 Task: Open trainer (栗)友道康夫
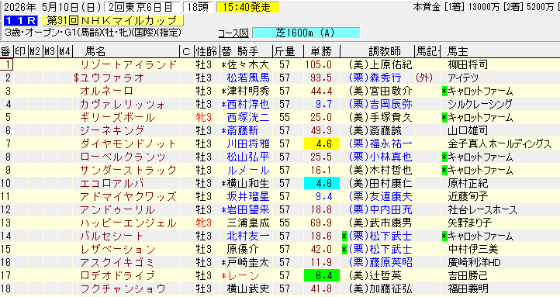(380, 197)
